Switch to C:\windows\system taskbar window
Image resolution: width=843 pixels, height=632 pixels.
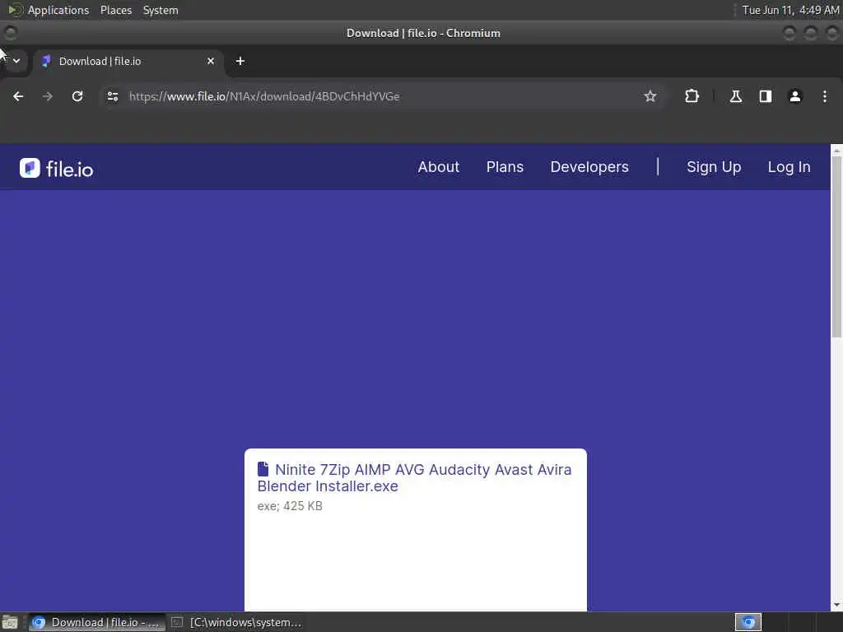coord(237,622)
